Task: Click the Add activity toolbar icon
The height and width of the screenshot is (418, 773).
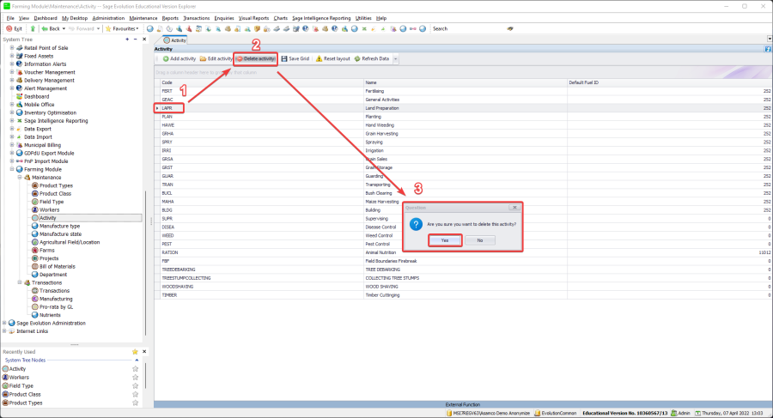Action: coord(165,58)
